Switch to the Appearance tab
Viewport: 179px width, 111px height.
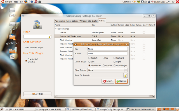(x=60, y=21)
